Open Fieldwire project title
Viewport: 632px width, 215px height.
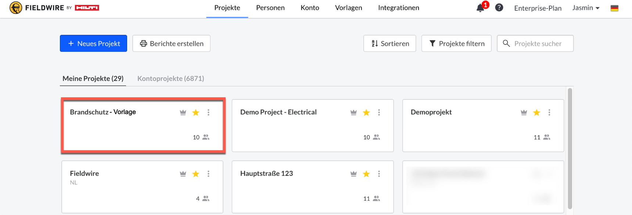[84, 173]
